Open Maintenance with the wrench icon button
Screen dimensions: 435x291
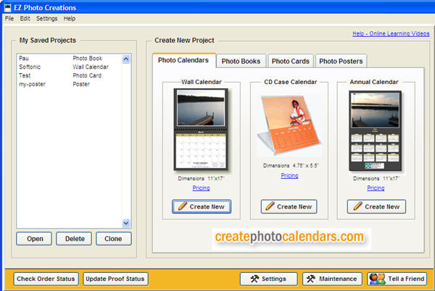pyautogui.click(x=331, y=279)
